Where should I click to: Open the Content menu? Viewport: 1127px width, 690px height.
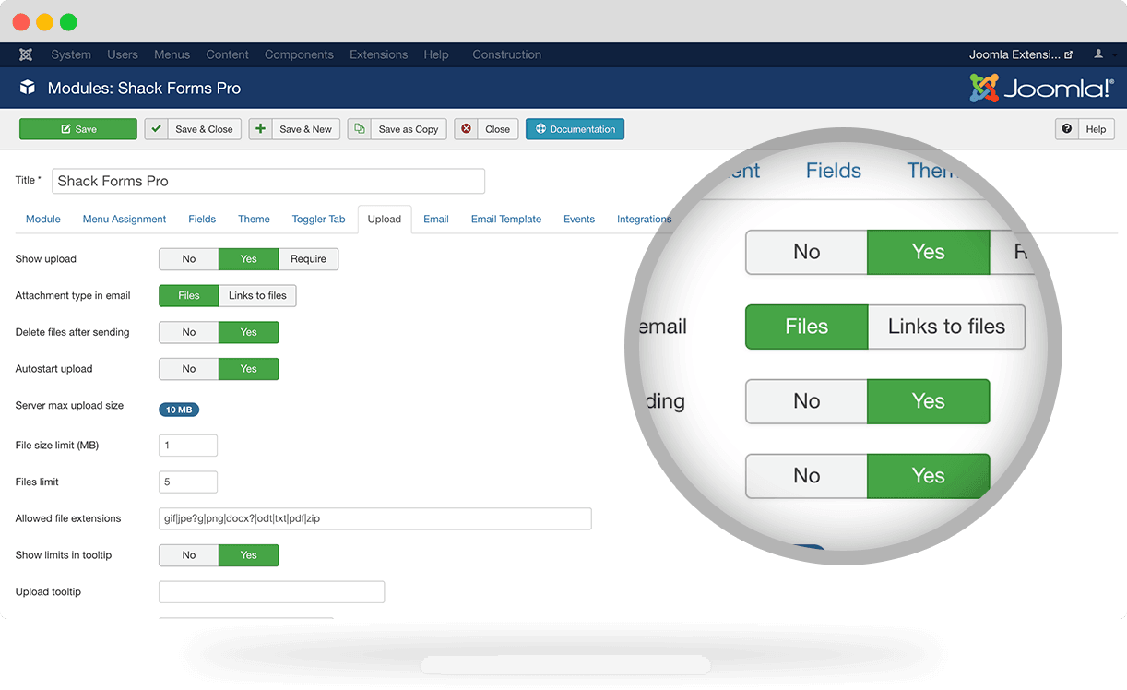[x=227, y=54]
